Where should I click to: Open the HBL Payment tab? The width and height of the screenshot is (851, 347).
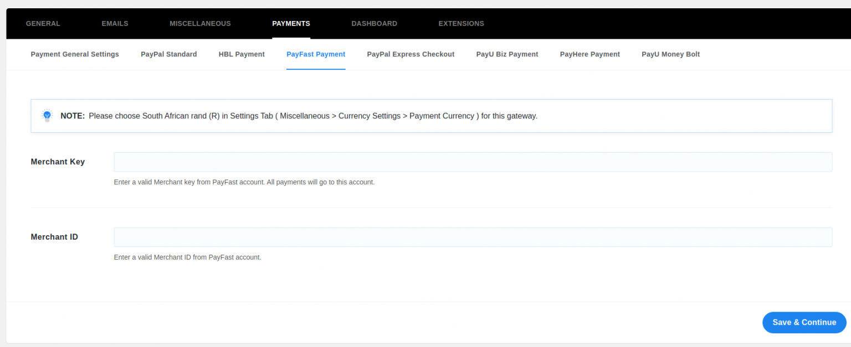pos(242,54)
